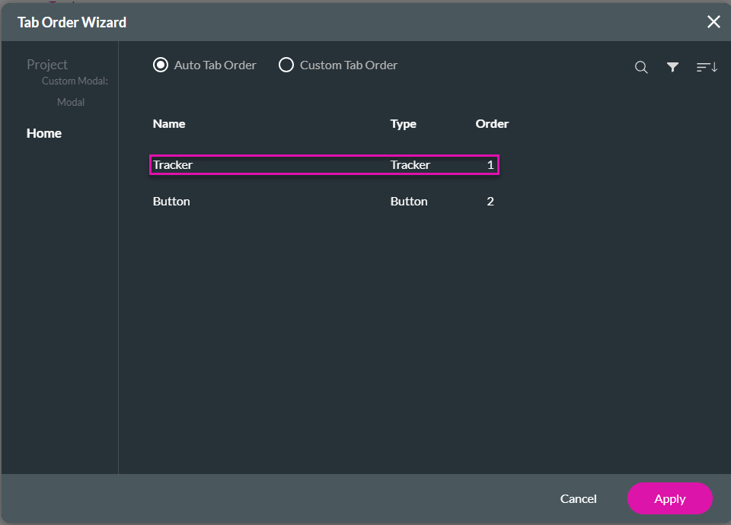
Task: Open Project in the sidebar
Action: point(47,65)
